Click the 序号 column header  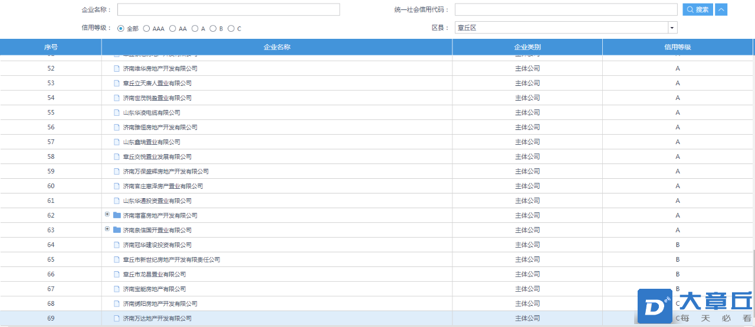click(51, 47)
